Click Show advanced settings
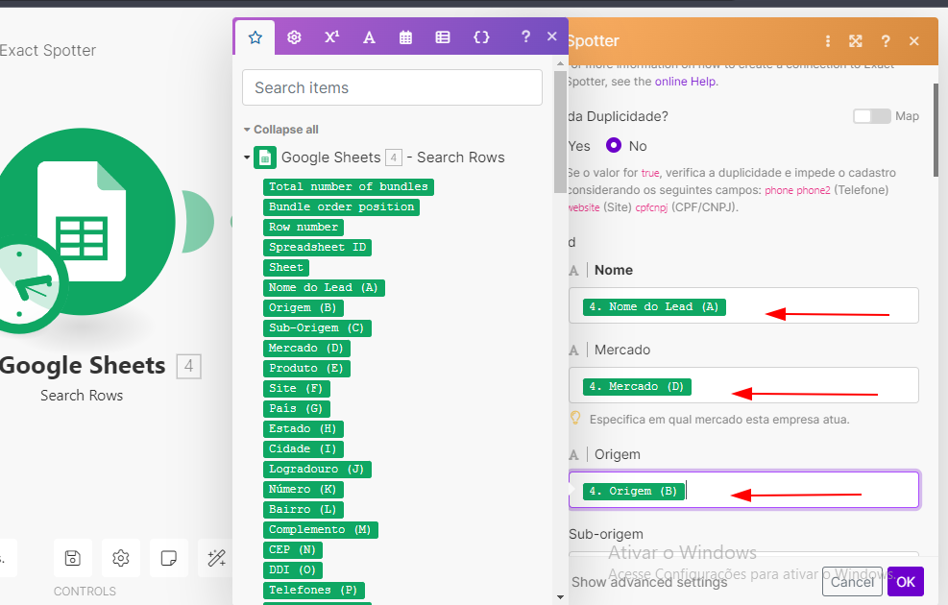Screen dimensions: 948x605 coord(649,582)
